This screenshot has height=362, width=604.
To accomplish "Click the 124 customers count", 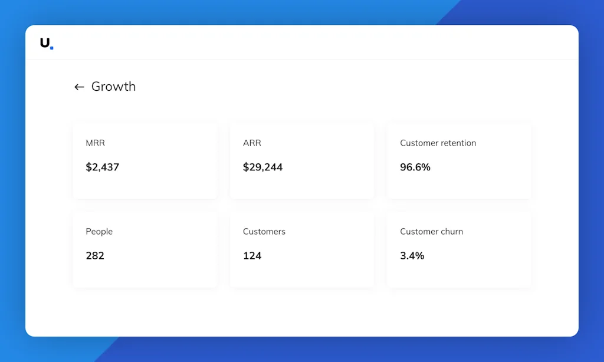I will 252,256.
